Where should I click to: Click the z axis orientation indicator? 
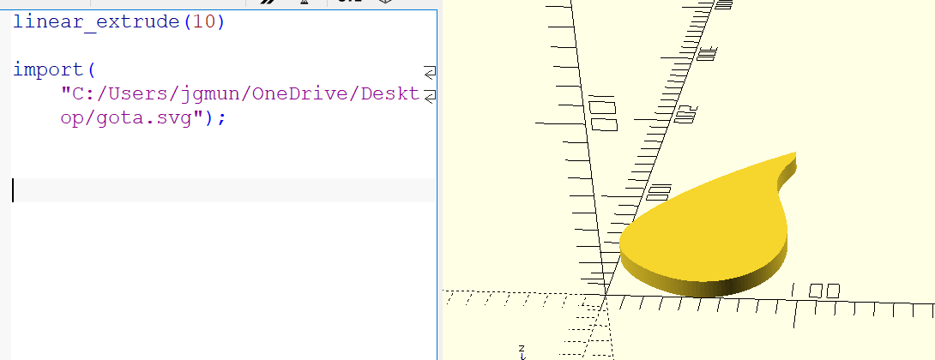(x=521, y=351)
